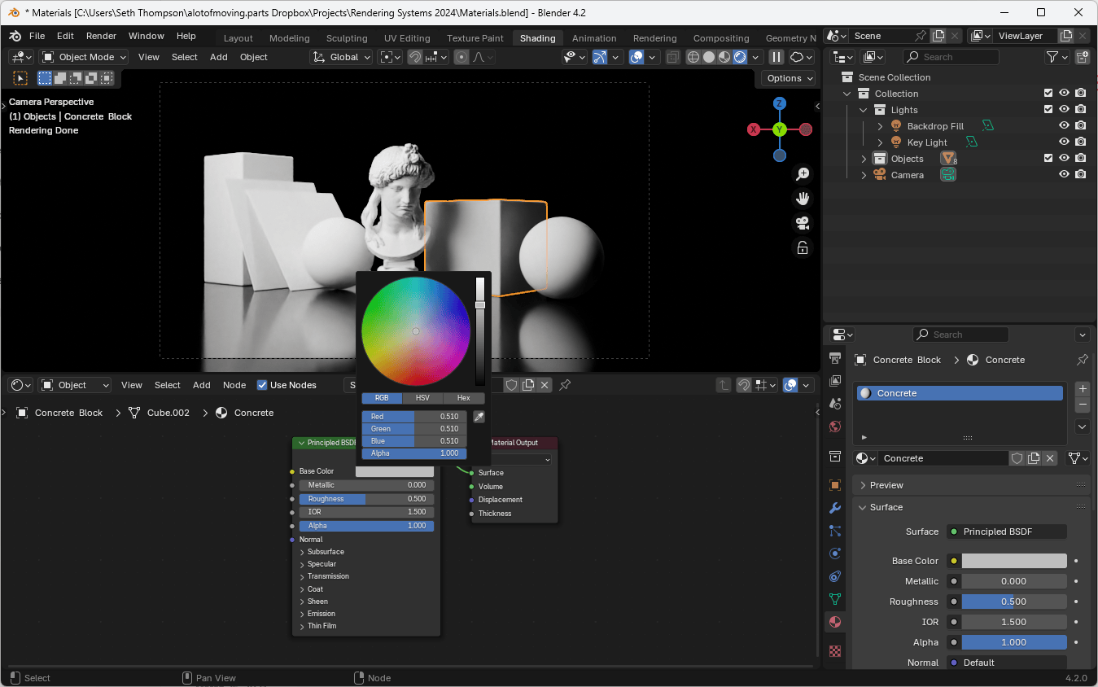Viewport: 1098px width, 687px height.
Task: Hide Camera in viewport with eye icon
Action: 1064,175
